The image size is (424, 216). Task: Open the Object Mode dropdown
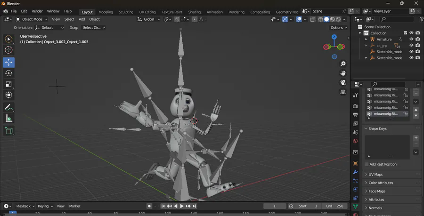click(32, 19)
